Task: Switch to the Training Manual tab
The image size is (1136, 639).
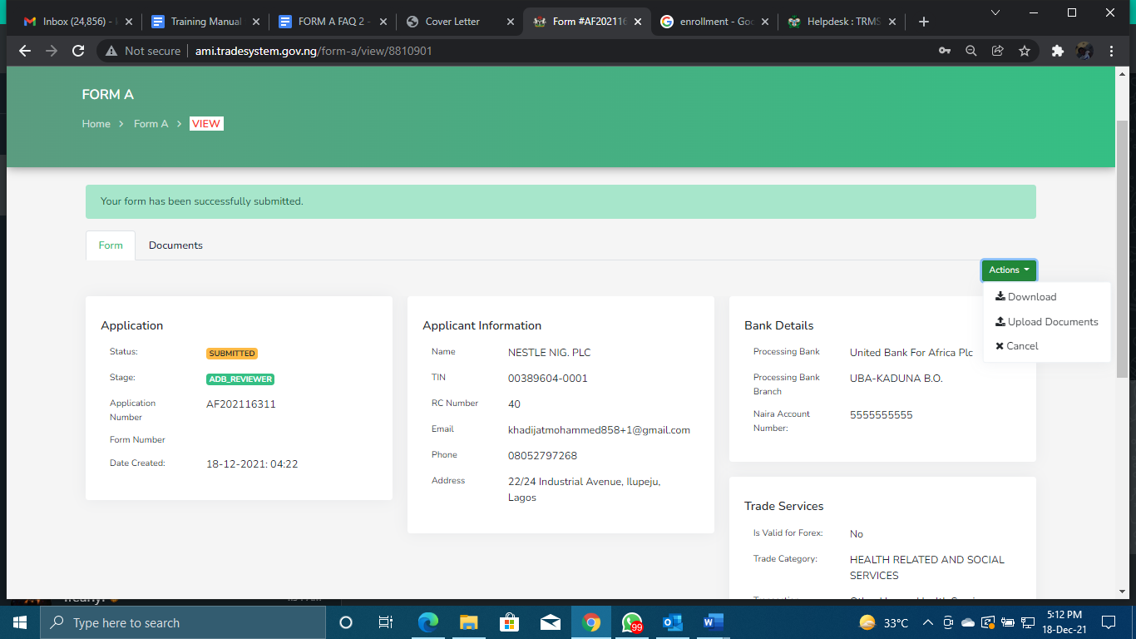Action: 205,22
